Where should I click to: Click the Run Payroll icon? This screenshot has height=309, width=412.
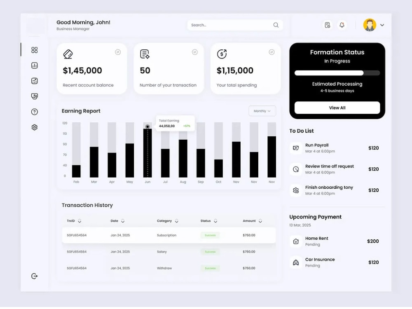click(296, 148)
